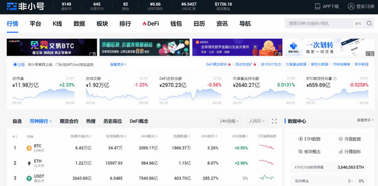
Task: Click the search input field
Action: tap(329, 23)
